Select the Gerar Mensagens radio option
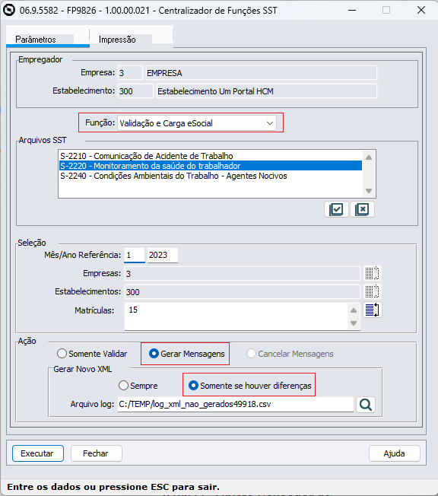The width and height of the screenshot is (438, 496). [x=186, y=353]
